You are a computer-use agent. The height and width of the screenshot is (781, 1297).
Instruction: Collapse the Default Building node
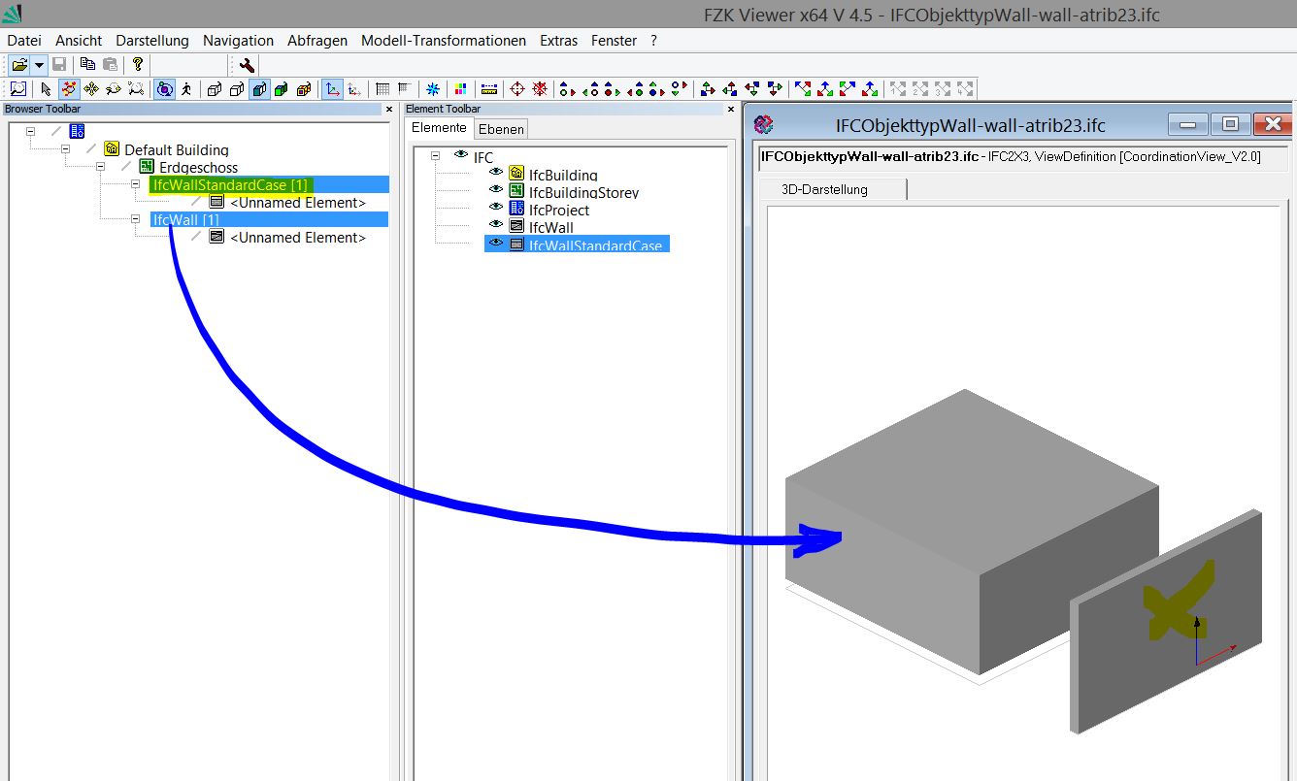coord(65,149)
